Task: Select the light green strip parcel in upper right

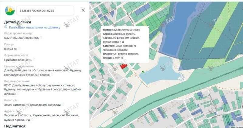Action: pos(220,26)
